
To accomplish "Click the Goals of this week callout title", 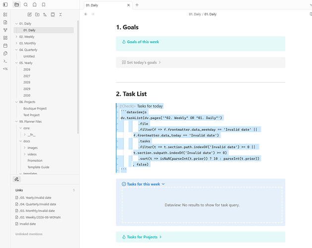I will click(x=143, y=42).
